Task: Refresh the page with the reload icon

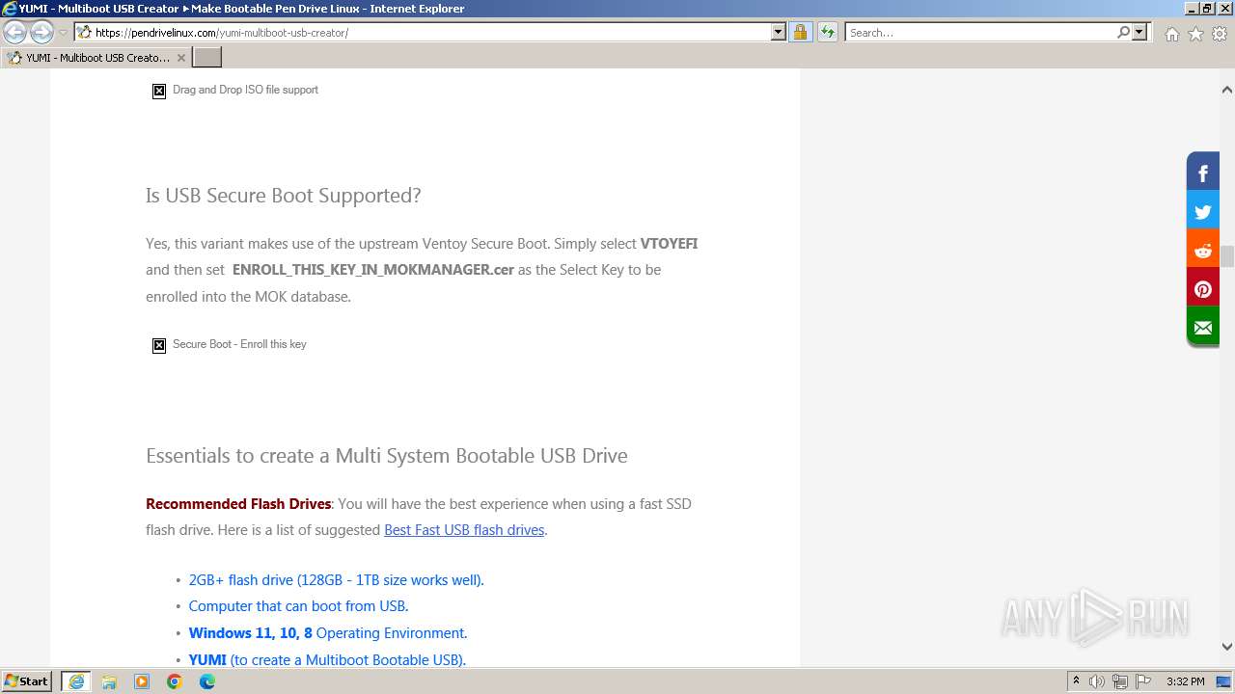Action: (828, 33)
